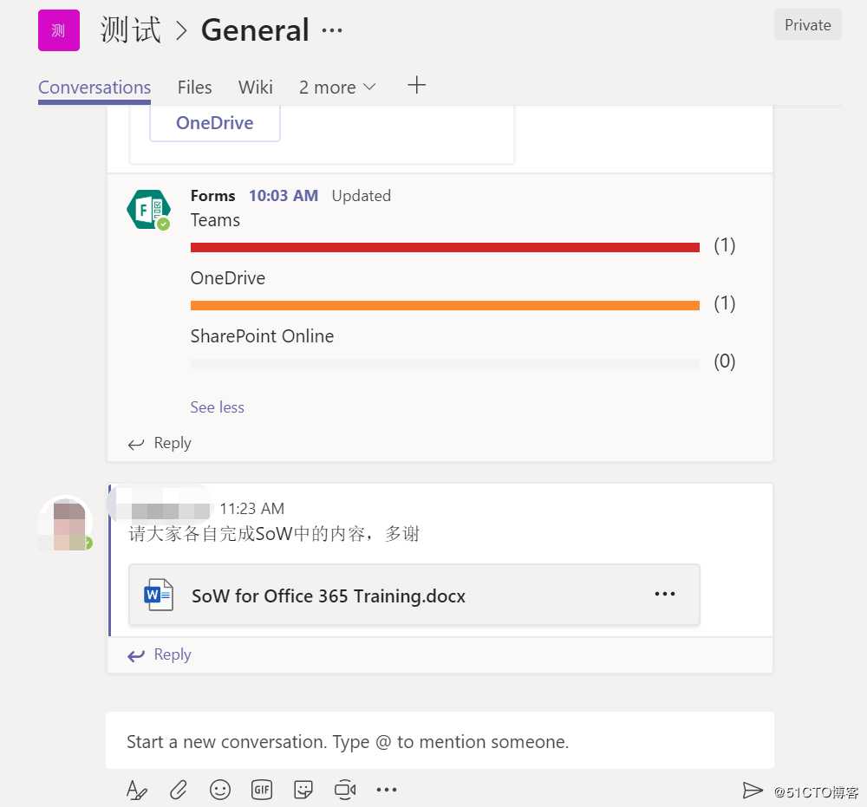Click the reply arrow under Forms post
Image resolution: width=867 pixels, height=807 pixels.
click(x=136, y=444)
